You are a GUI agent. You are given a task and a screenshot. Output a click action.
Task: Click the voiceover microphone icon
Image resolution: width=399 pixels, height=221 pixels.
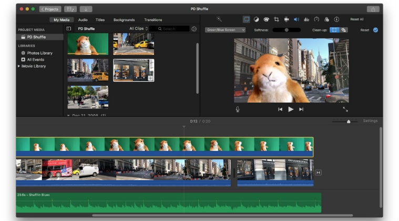point(238,109)
